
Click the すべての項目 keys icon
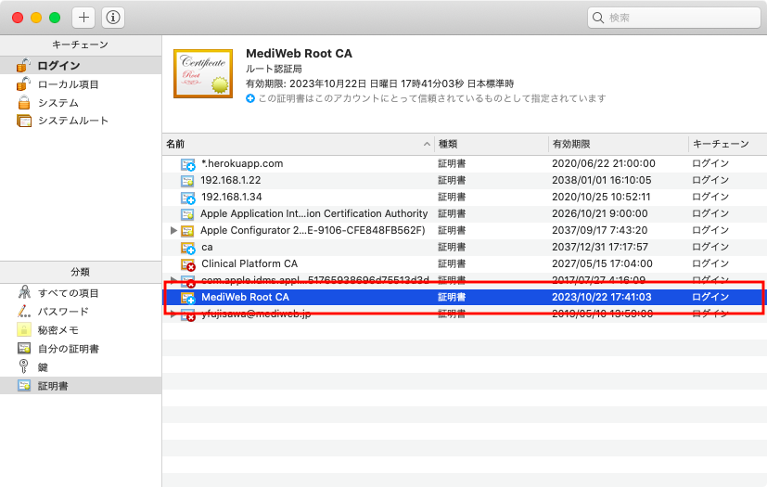point(24,292)
